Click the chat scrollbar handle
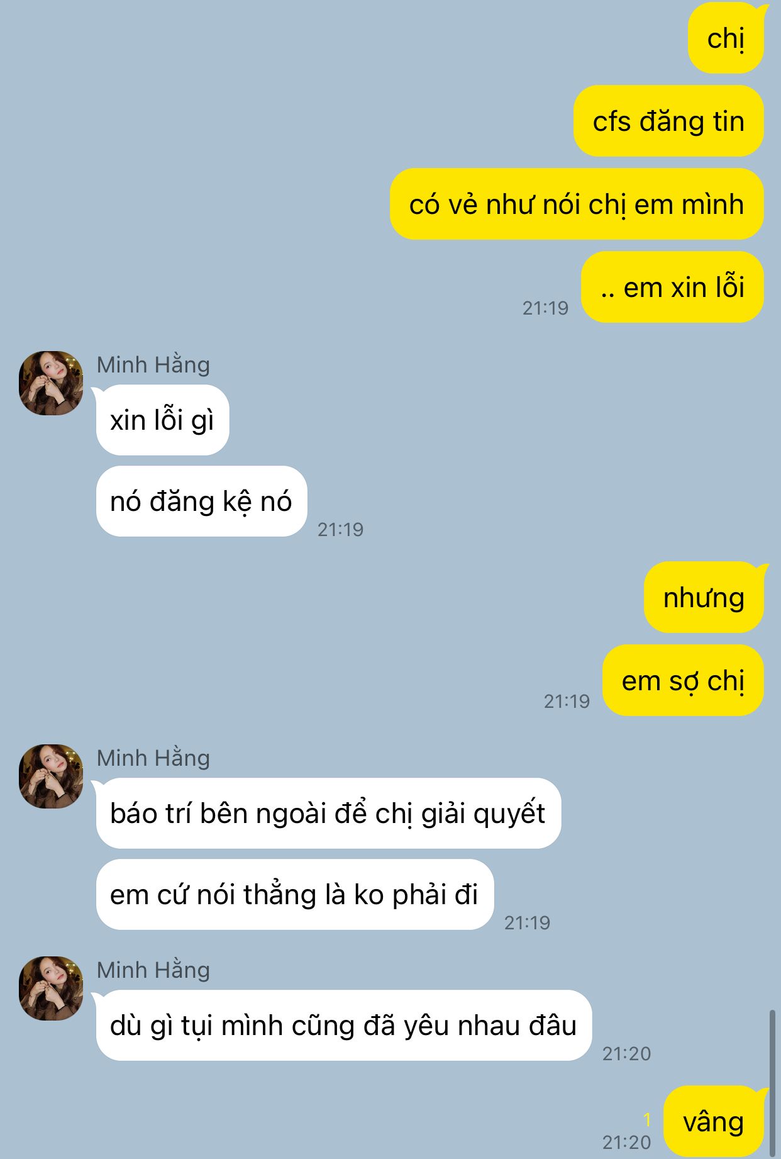Viewport: 781px width, 1159px height. 773,1082
